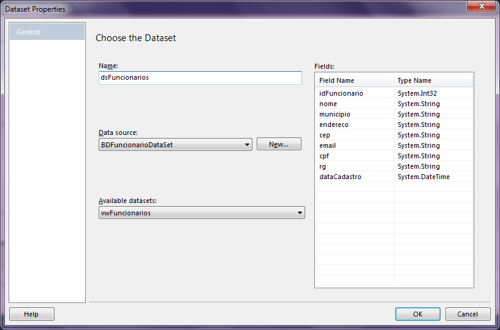Image resolution: width=500 pixels, height=330 pixels.
Task: Select the General page in sidebar
Action: pos(47,32)
